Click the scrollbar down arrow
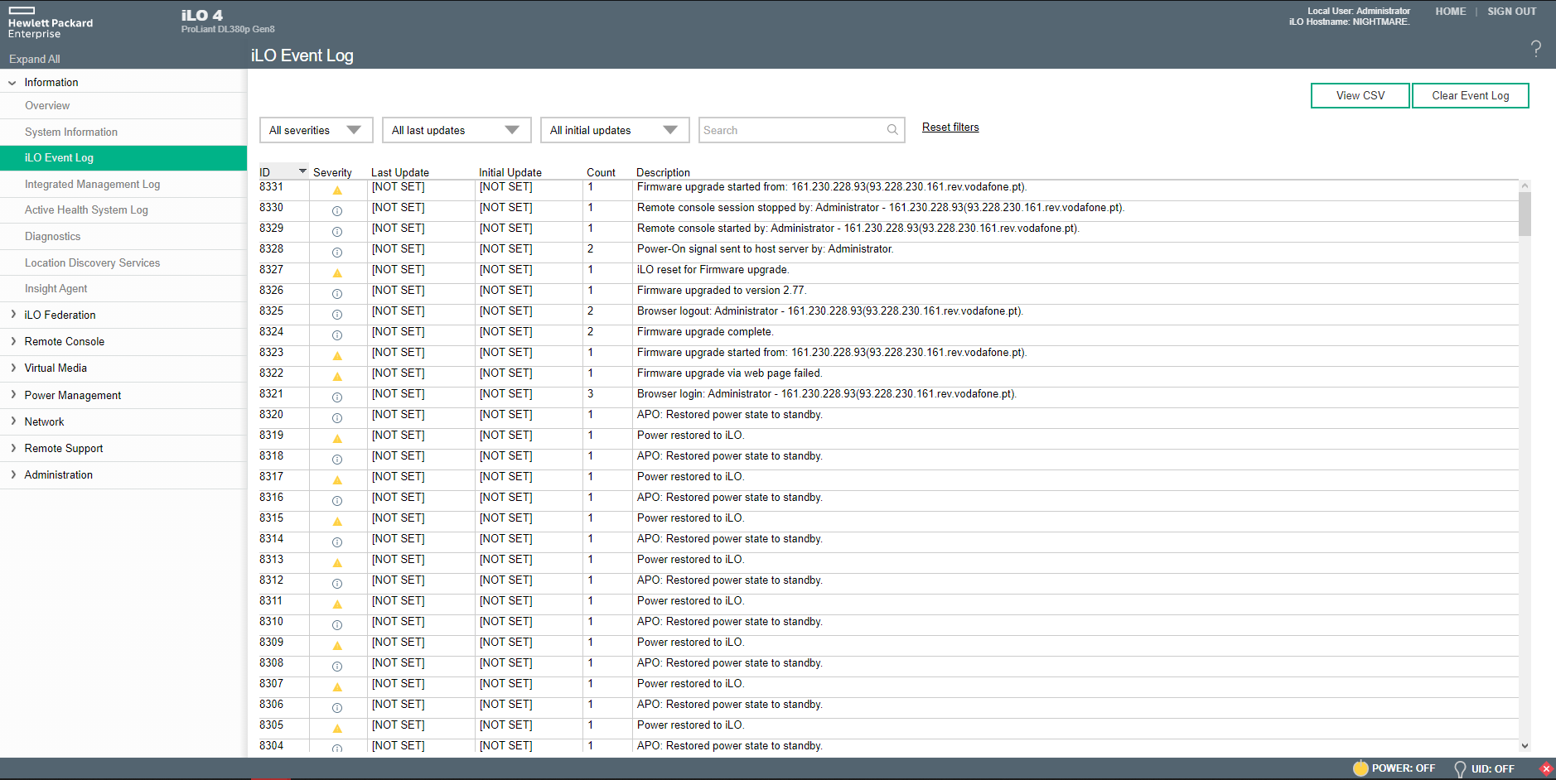 [x=1525, y=746]
